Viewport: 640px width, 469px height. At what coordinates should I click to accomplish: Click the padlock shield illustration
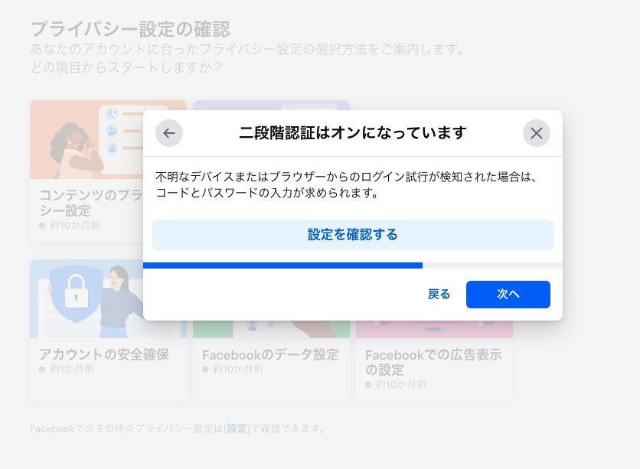(x=77, y=292)
